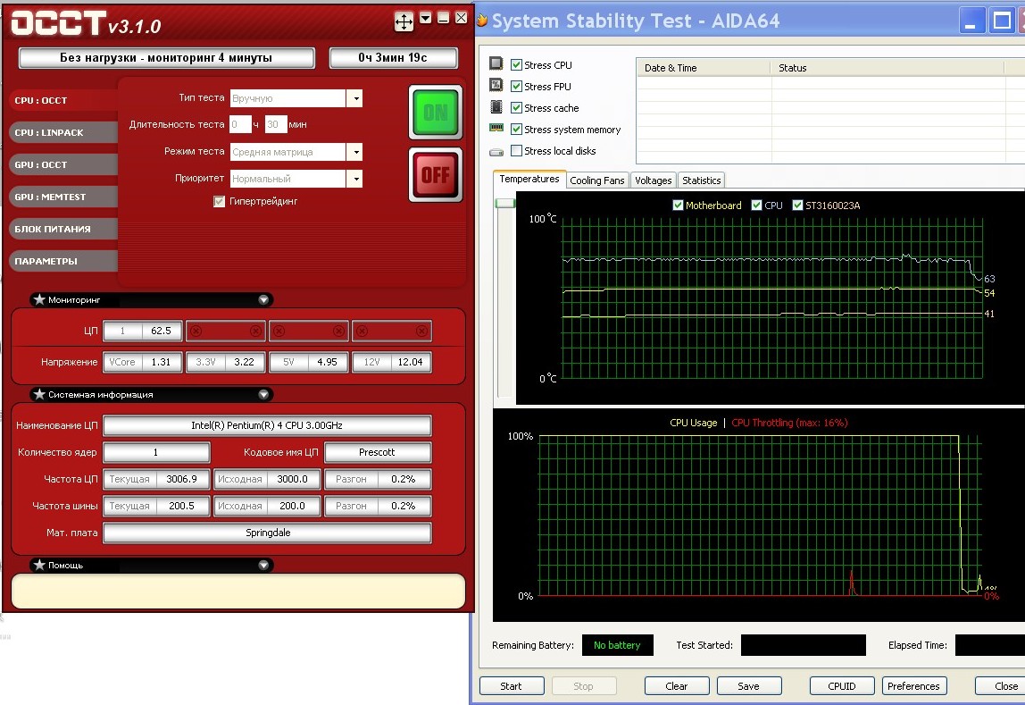The height and width of the screenshot is (705, 1025).
Task: Open the ПАРАМЕТРЫ section
Action: [63, 261]
